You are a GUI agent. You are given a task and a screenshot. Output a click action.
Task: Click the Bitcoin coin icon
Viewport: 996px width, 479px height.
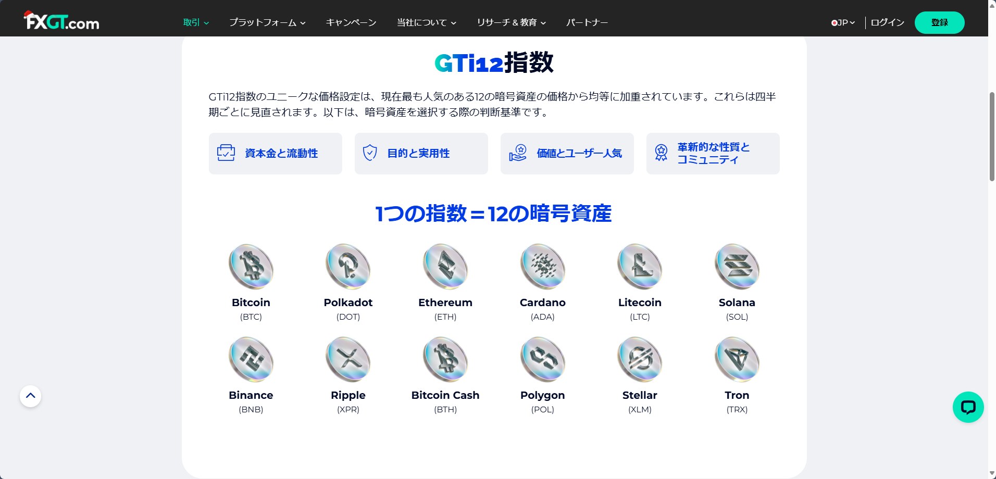tap(251, 267)
